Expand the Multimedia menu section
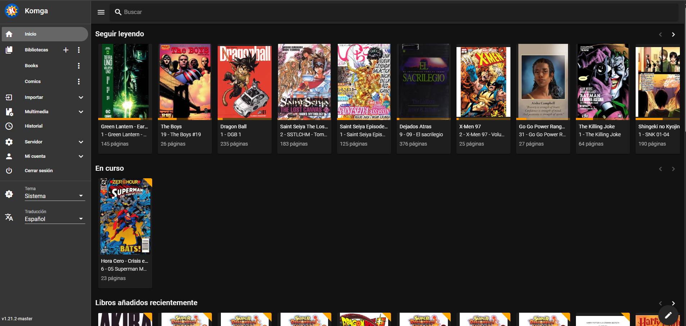The height and width of the screenshot is (326, 686). coord(81,112)
